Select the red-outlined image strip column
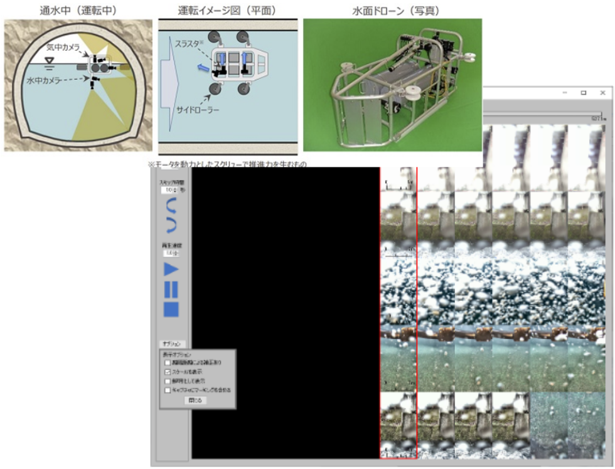 click(x=398, y=314)
